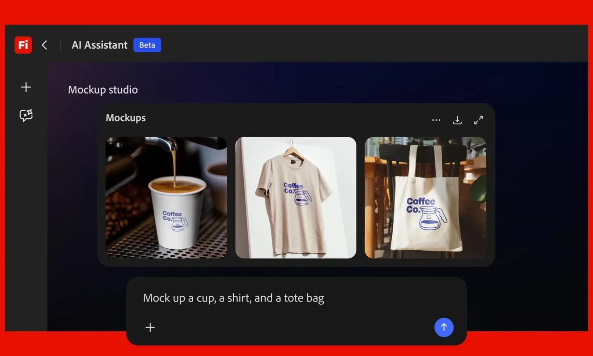The height and width of the screenshot is (356, 593).
Task: Start a new item with sidebar plus icon
Action: click(x=26, y=87)
